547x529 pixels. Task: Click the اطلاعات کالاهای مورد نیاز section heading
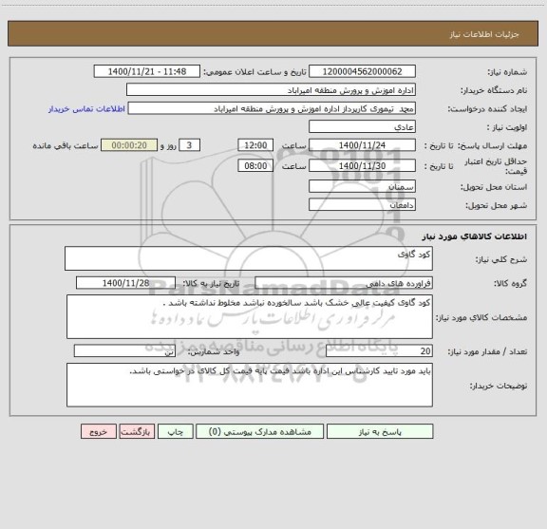(x=475, y=236)
